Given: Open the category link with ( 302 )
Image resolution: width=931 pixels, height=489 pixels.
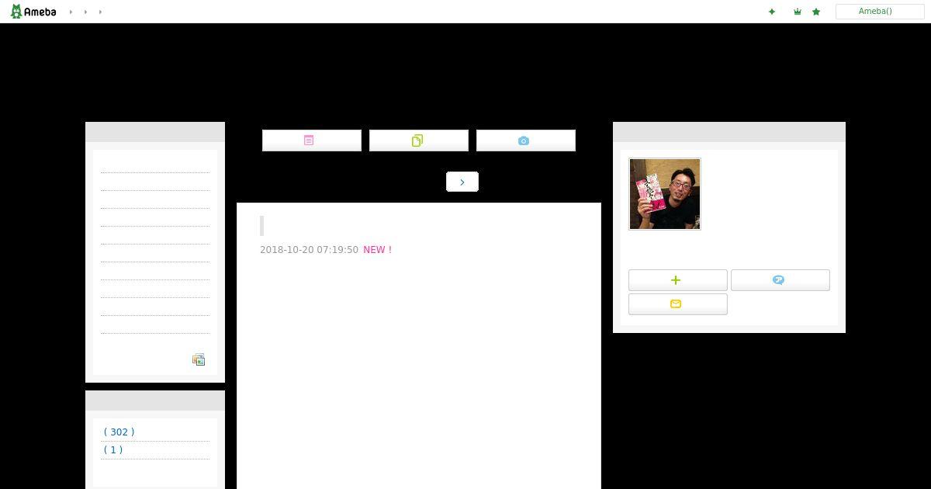Looking at the screenshot, I should click(119, 432).
